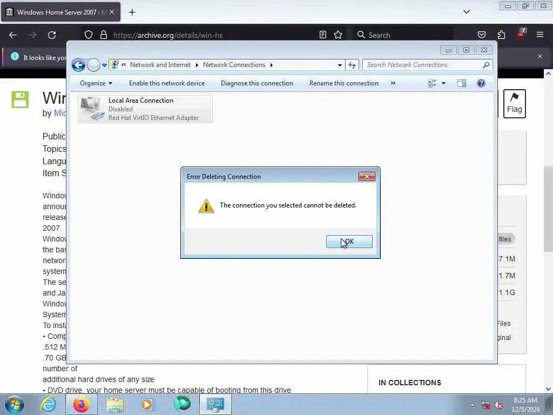This screenshot has width=553, height=415.
Task: Open address bar history dropdown
Action: (340, 65)
